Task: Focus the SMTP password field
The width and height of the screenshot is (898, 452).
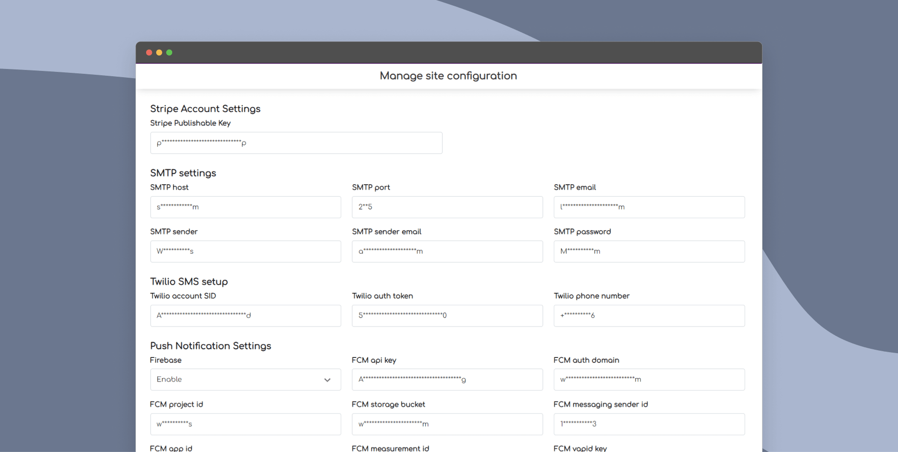Action: point(649,251)
